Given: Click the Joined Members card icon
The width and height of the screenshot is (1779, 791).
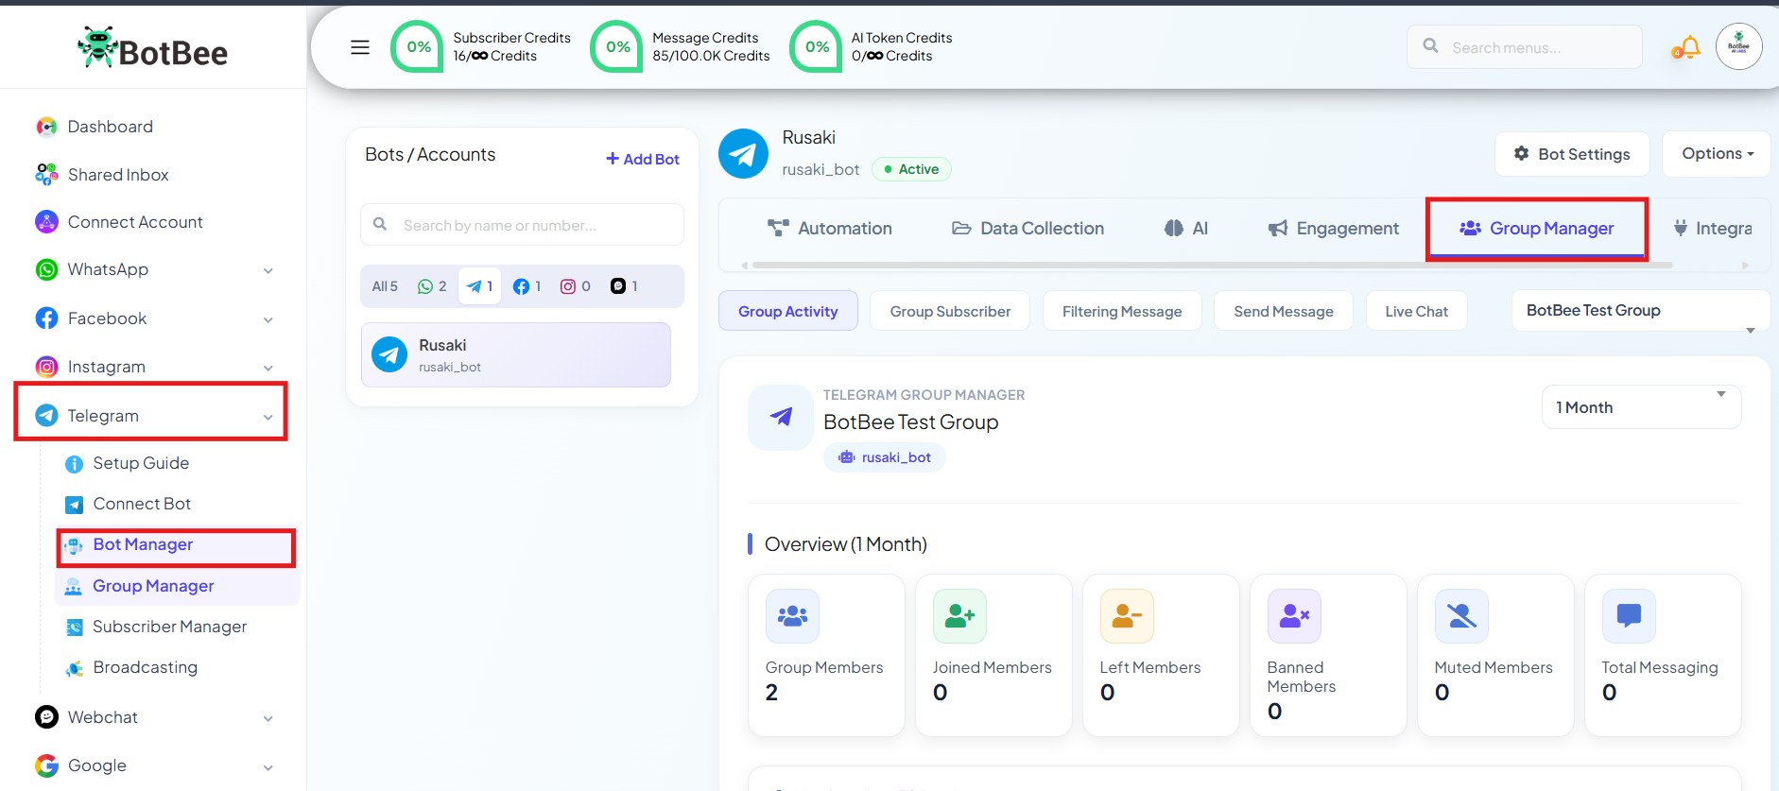Looking at the screenshot, I should 959,616.
